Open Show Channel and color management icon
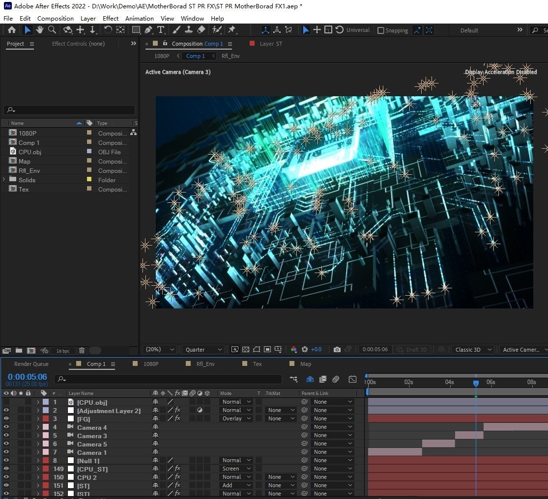548x499 pixels. click(x=293, y=350)
